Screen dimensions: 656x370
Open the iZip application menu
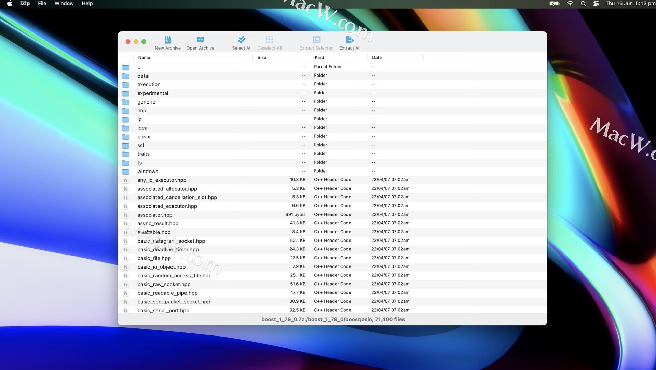coord(25,4)
